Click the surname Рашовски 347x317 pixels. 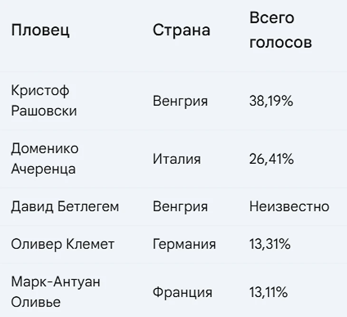44,111
